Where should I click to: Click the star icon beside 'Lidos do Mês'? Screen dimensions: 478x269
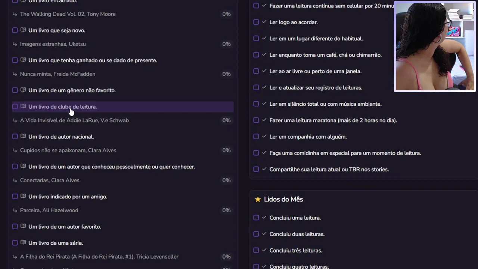coord(258,200)
